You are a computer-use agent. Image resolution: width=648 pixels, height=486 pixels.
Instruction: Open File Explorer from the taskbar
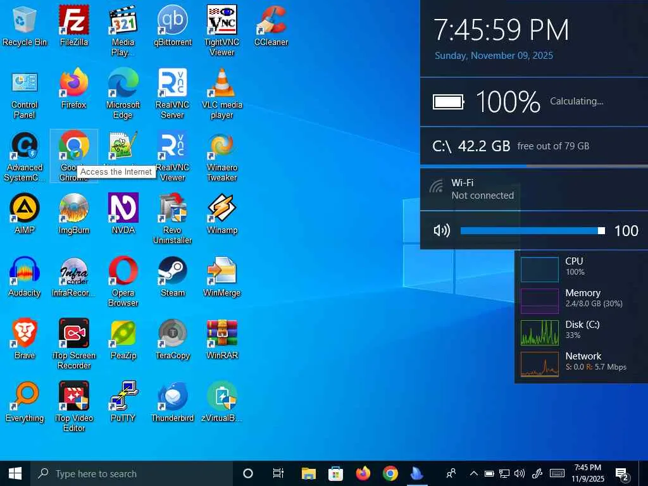308,473
